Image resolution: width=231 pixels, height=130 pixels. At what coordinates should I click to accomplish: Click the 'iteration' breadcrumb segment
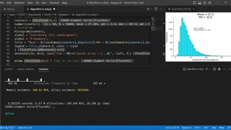(64, 14)
